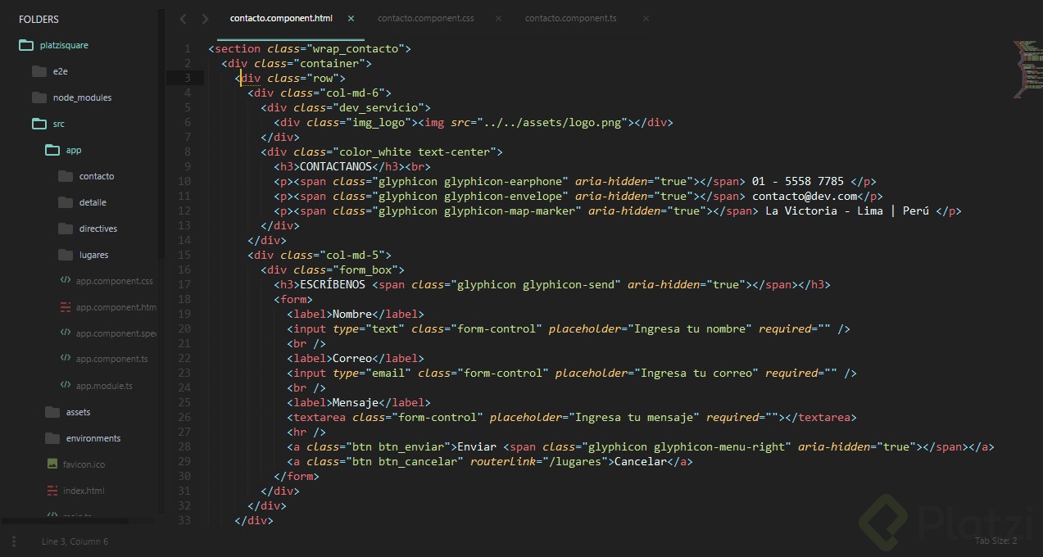Viewport: 1043px width, 557px height.
Task: Click Tab Size: 2 in the status bar
Action: tap(995, 541)
